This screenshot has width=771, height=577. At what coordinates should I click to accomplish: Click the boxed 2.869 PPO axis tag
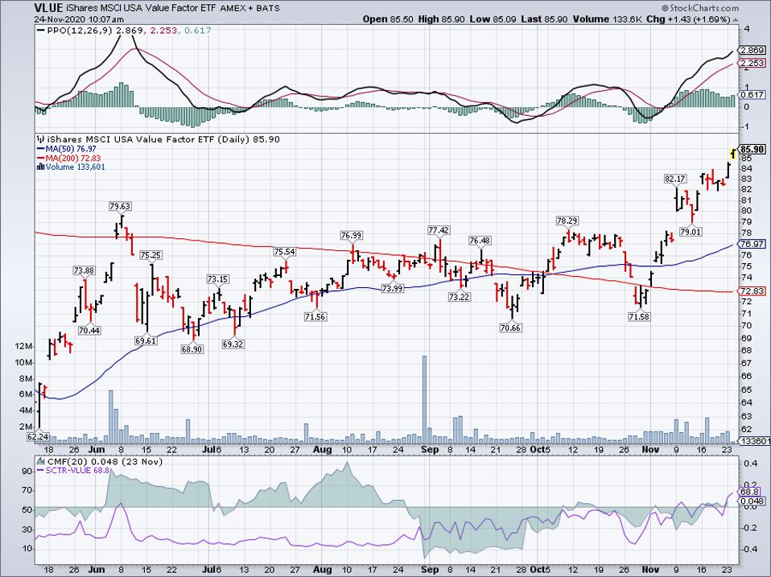pyautogui.click(x=752, y=50)
